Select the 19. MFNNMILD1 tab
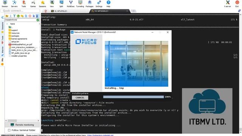This screenshot has width=242, height=136. (110, 11)
